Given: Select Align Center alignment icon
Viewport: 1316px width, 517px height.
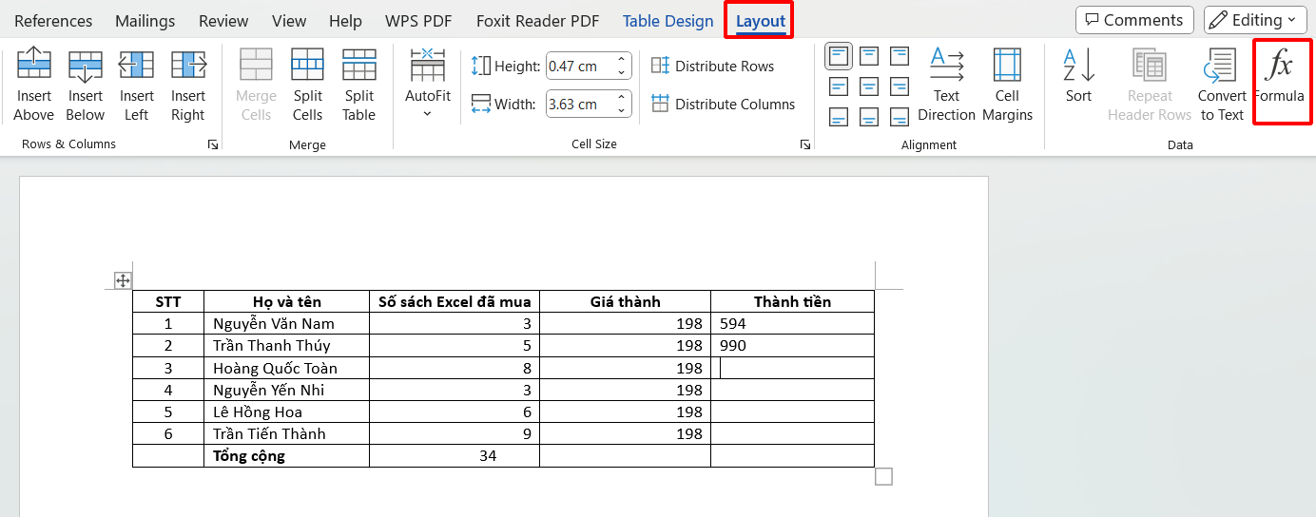Looking at the screenshot, I should pyautogui.click(x=869, y=86).
